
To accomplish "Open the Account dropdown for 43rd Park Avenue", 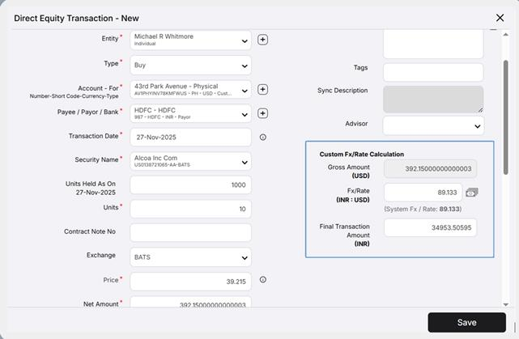I will click(190, 89).
